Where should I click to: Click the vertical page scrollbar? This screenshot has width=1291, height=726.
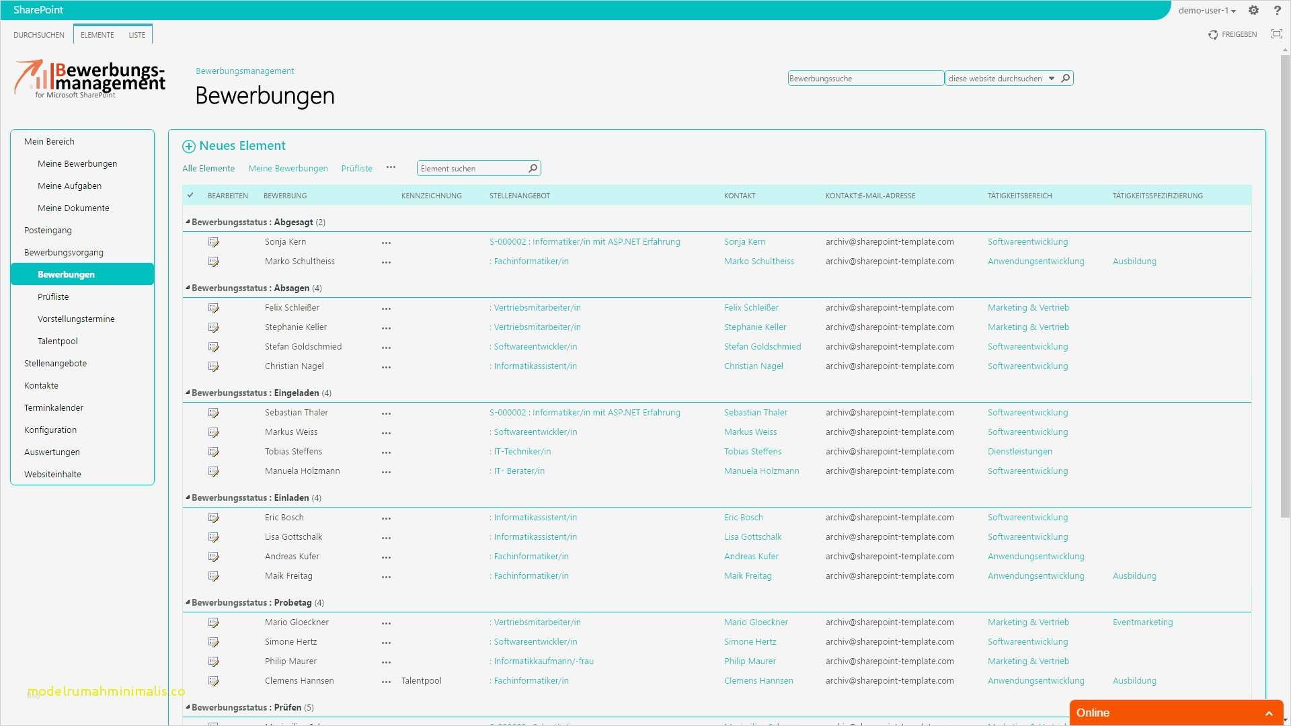click(1285, 282)
